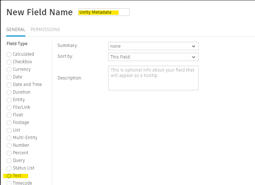Select the Float radio button
The height and width of the screenshot is (185, 255).
(x=9, y=115)
